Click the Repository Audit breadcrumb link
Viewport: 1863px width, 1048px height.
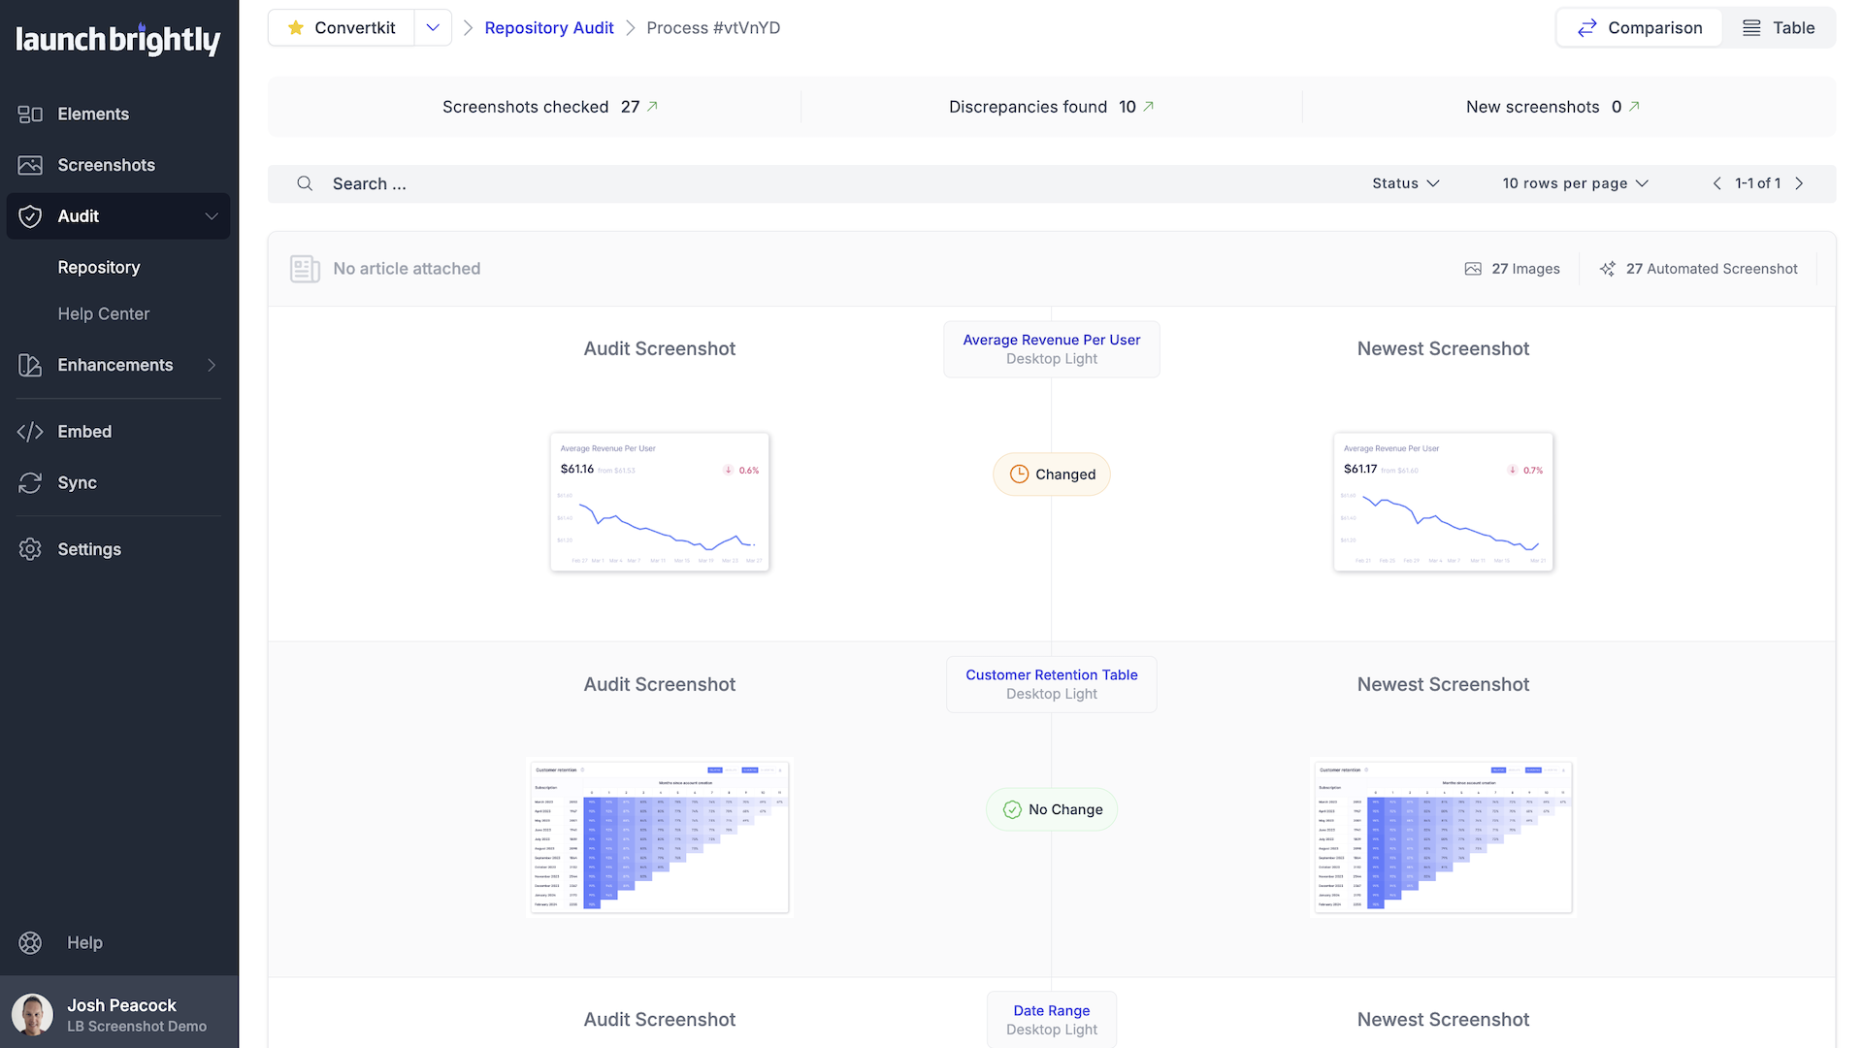tap(547, 27)
